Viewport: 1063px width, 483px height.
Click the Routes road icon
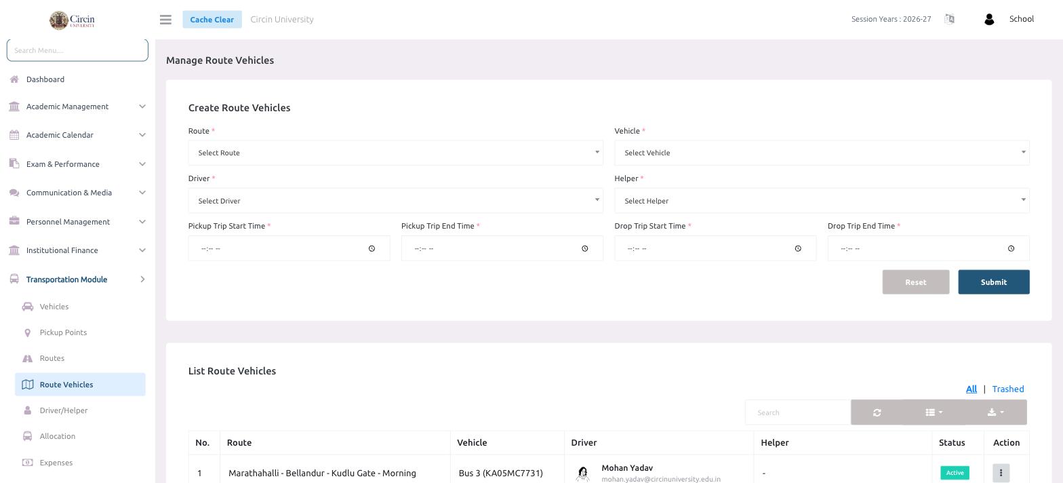[x=28, y=358]
